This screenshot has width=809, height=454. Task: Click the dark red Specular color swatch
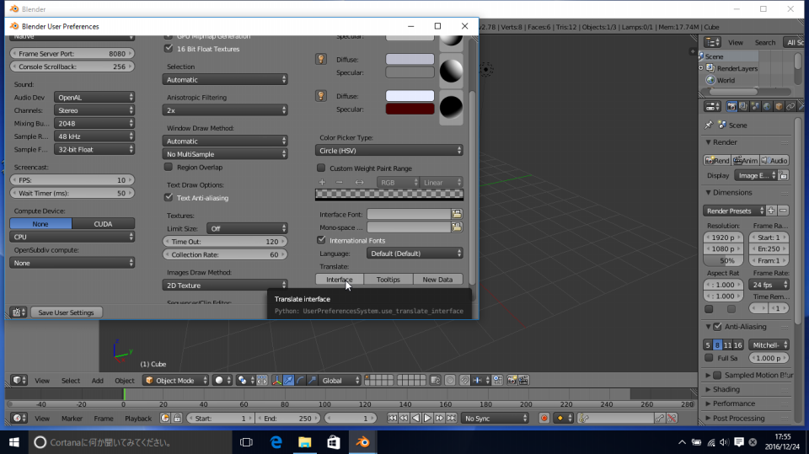[410, 109]
